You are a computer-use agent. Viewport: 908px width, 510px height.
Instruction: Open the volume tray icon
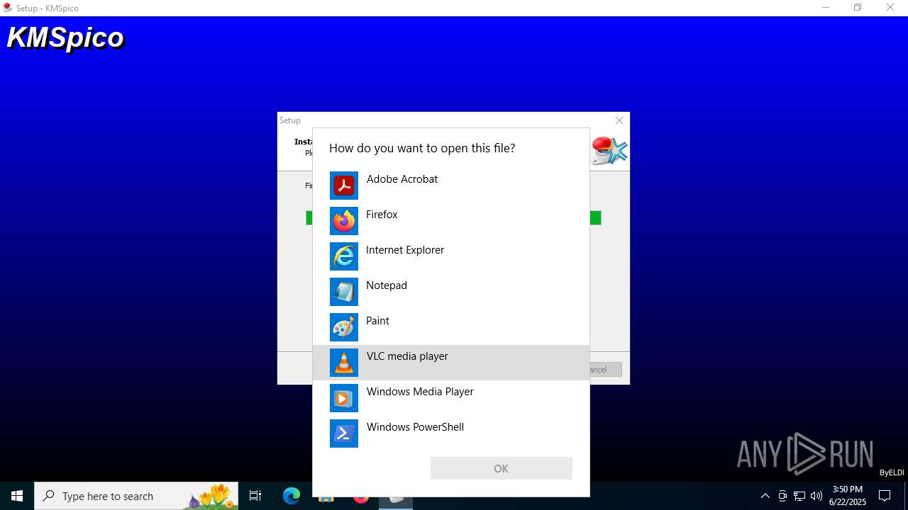[x=816, y=496]
